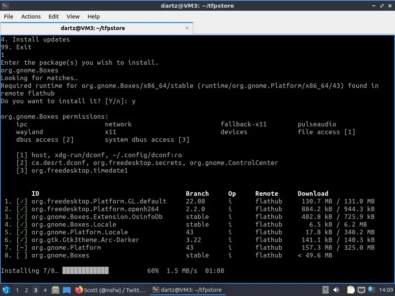Open the Help menu
Image resolution: width=395 pixels, height=296 pixels.
coord(93,16)
